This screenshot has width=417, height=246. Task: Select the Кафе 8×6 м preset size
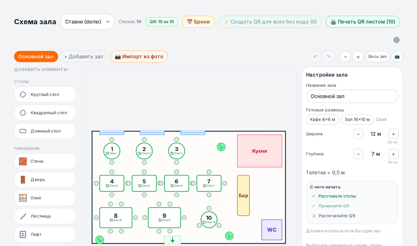pyautogui.click(x=322, y=119)
